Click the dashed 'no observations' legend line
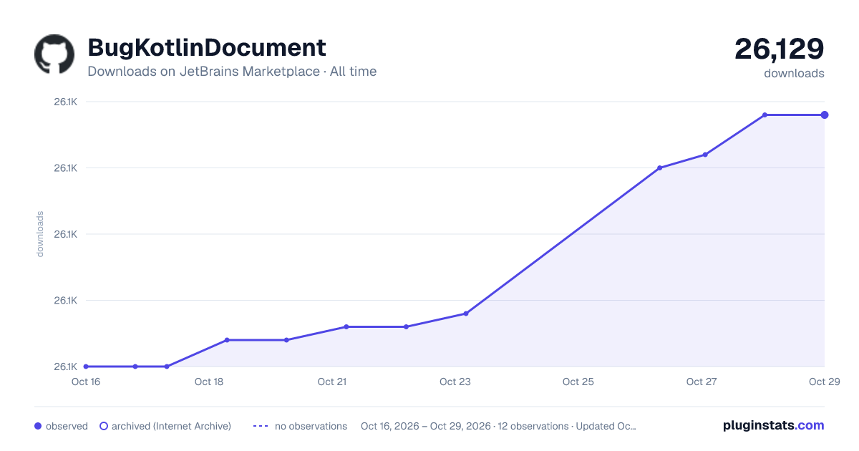Image resolution: width=859 pixels, height=451 pixels. [261, 426]
